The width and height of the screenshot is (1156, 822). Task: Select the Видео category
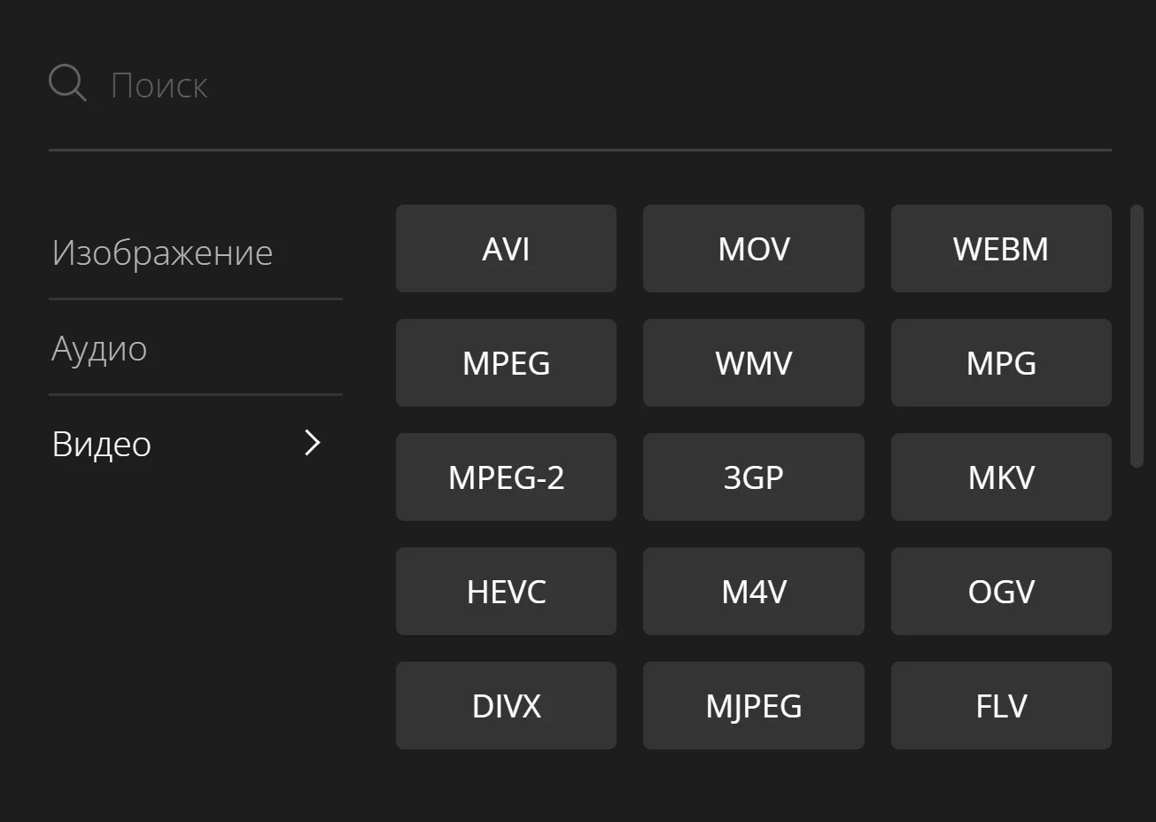(102, 445)
